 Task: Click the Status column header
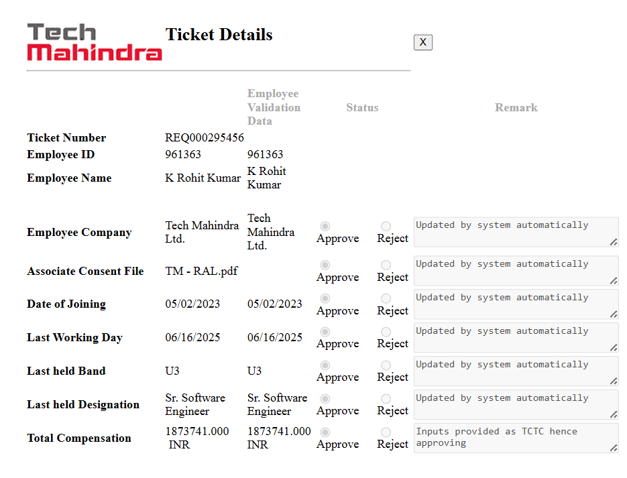click(x=362, y=107)
